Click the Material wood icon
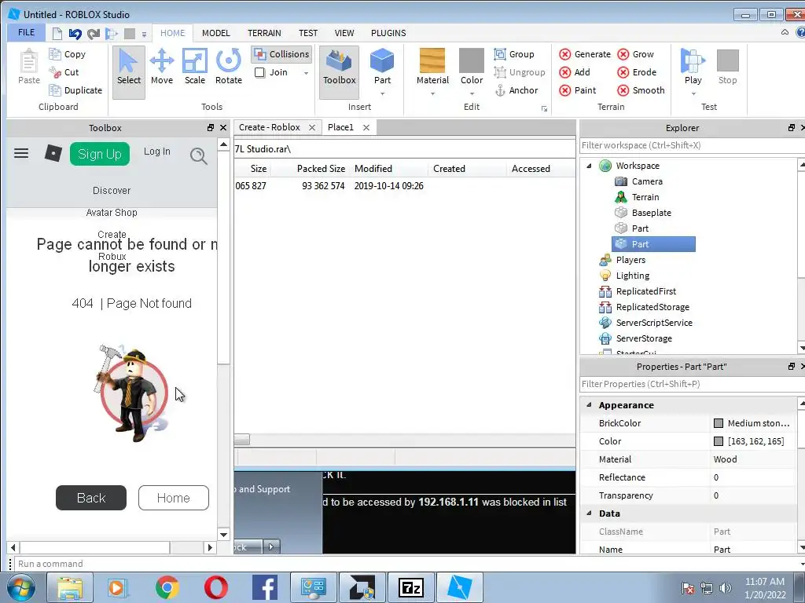Screen dimensions: 805x603 (x=432, y=60)
